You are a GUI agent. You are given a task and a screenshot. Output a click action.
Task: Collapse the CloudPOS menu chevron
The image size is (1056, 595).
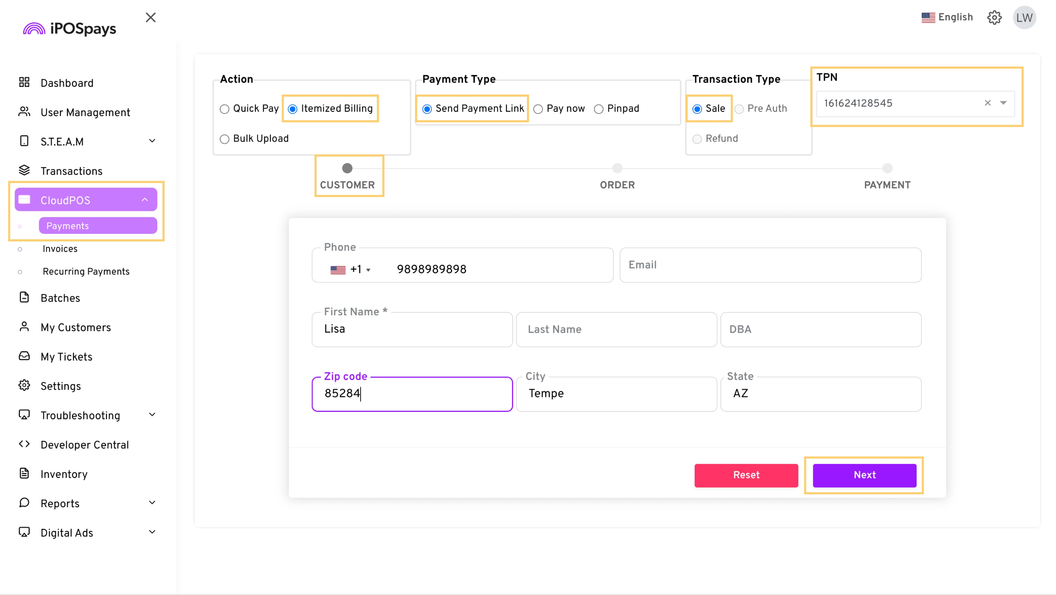[145, 200]
